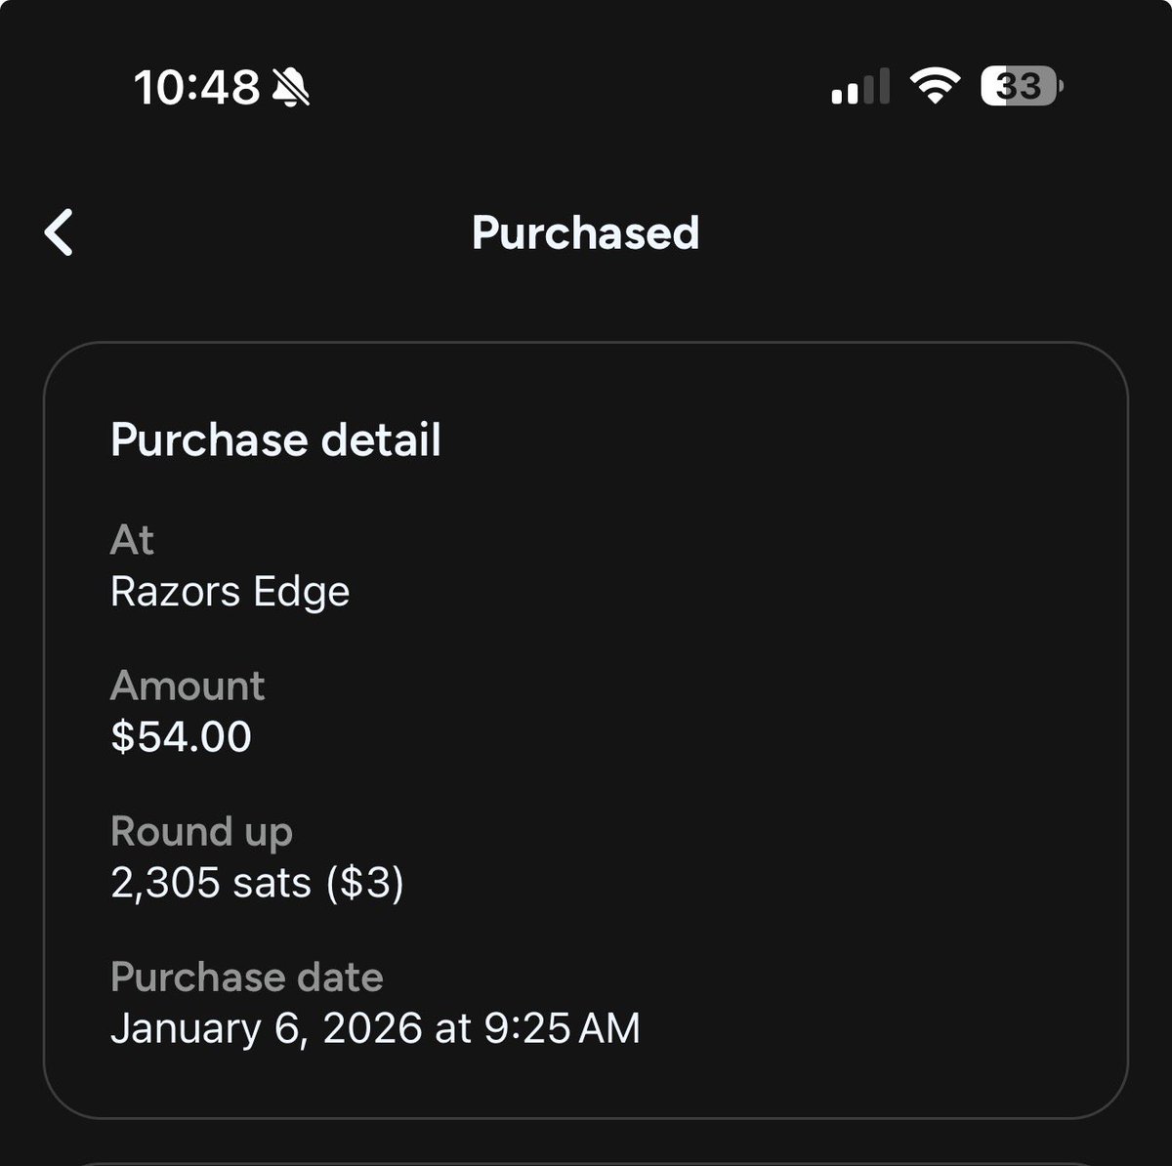Tap the Purchase date field label
This screenshot has height=1166, width=1172.
coord(246,977)
